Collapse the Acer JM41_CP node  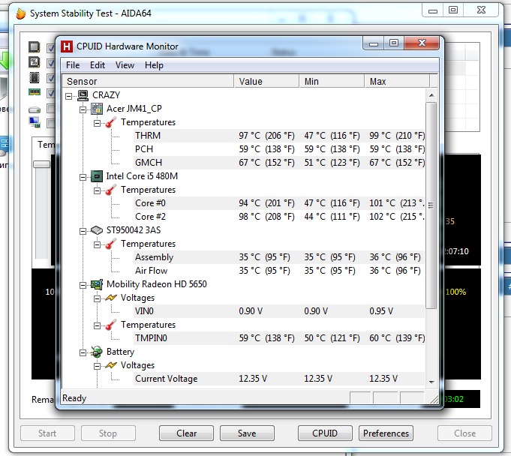tap(83, 109)
